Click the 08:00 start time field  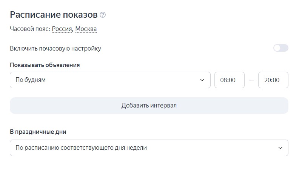click(x=229, y=80)
